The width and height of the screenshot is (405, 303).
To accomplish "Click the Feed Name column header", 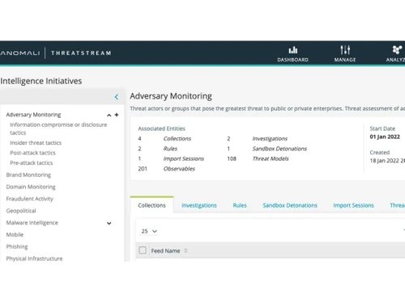I will (x=165, y=250).
